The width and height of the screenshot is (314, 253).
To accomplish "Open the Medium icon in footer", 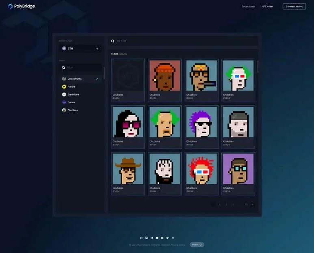I will point(173,238).
